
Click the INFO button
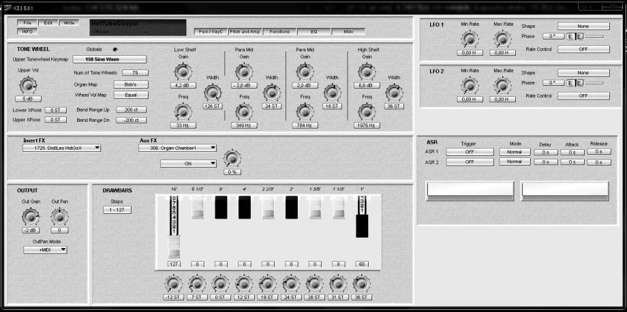coord(29,31)
